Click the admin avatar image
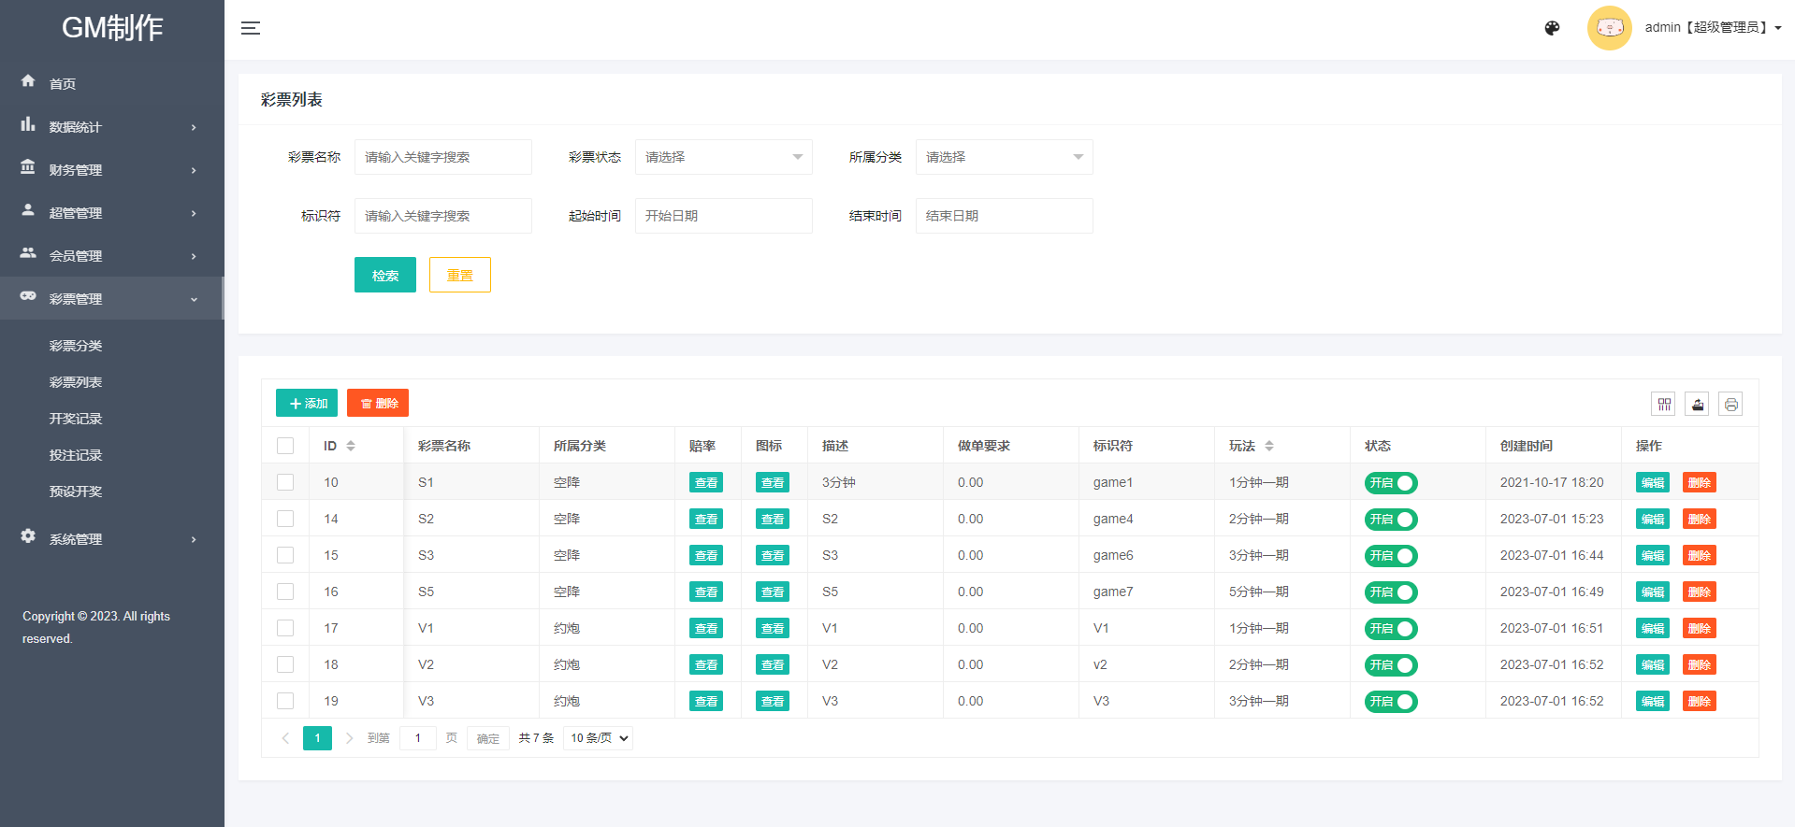The image size is (1795, 827). [x=1609, y=28]
